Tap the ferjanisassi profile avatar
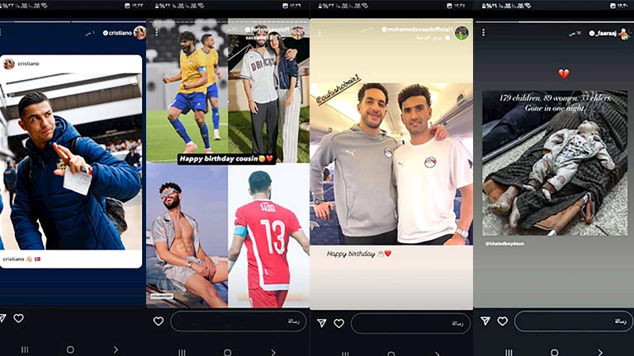634x356 pixels. click(297, 32)
